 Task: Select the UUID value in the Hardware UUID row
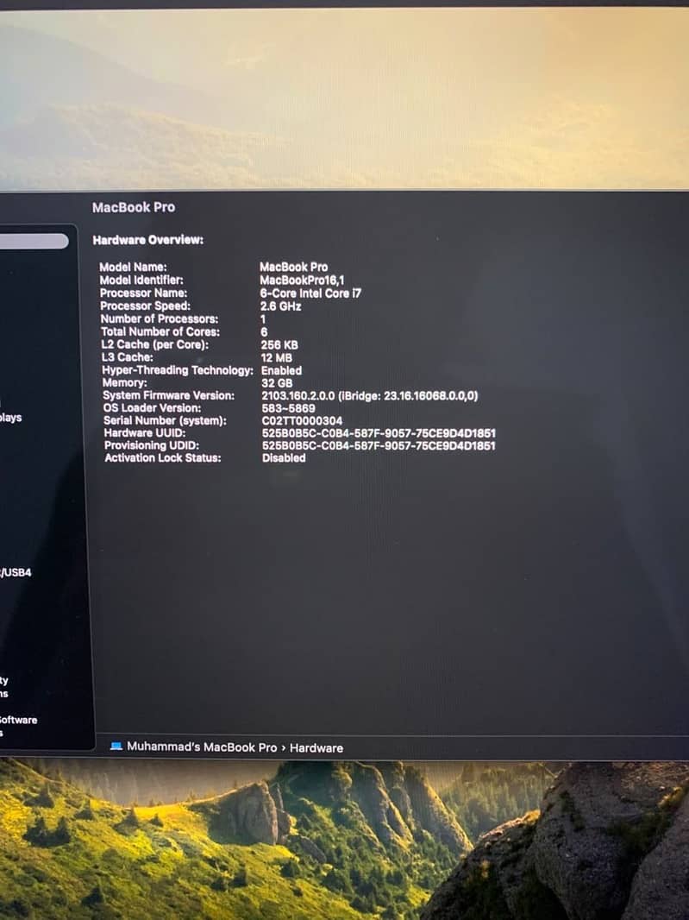(379, 433)
